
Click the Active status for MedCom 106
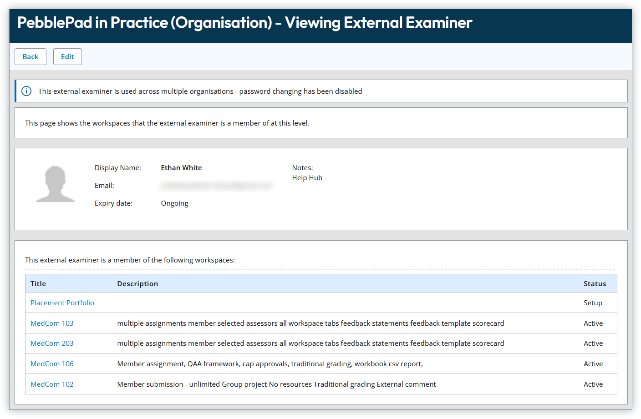(x=593, y=364)
